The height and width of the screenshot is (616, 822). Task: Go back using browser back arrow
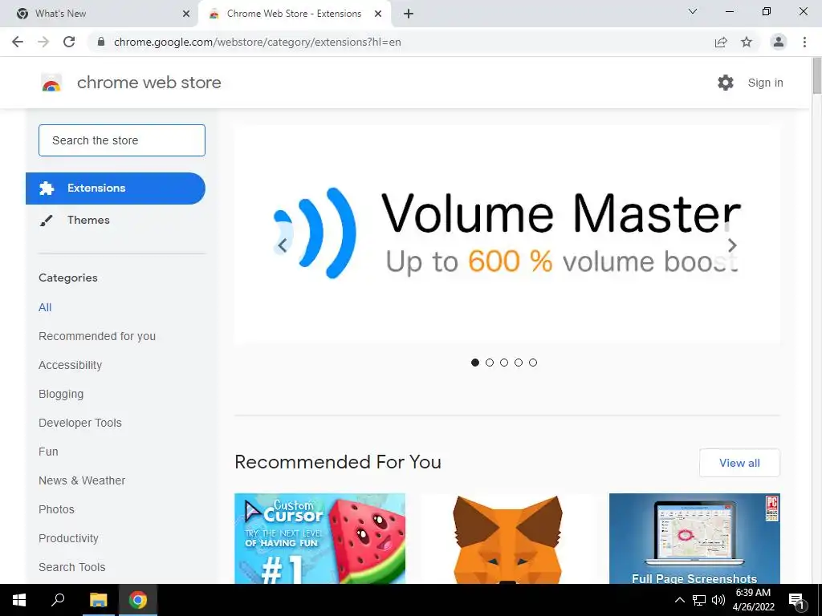[18, 42]
